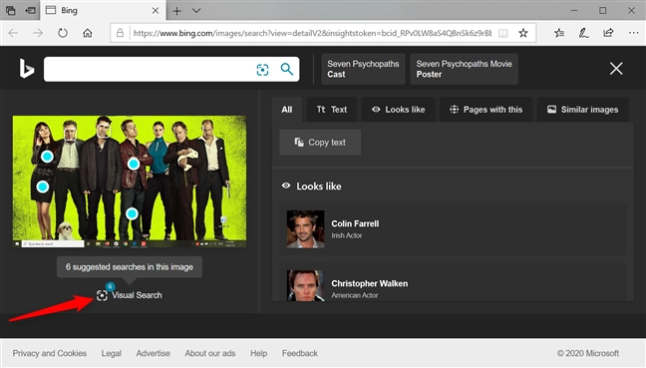Open Privacy and Cookies link

[50, 353]
